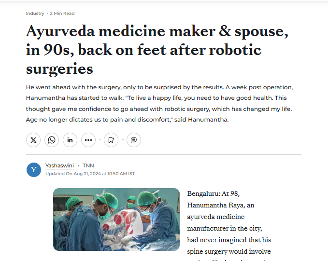Open the Industry section breadcrumb
The width and height of the screenshot is (328, 261).
pos(35,14)
